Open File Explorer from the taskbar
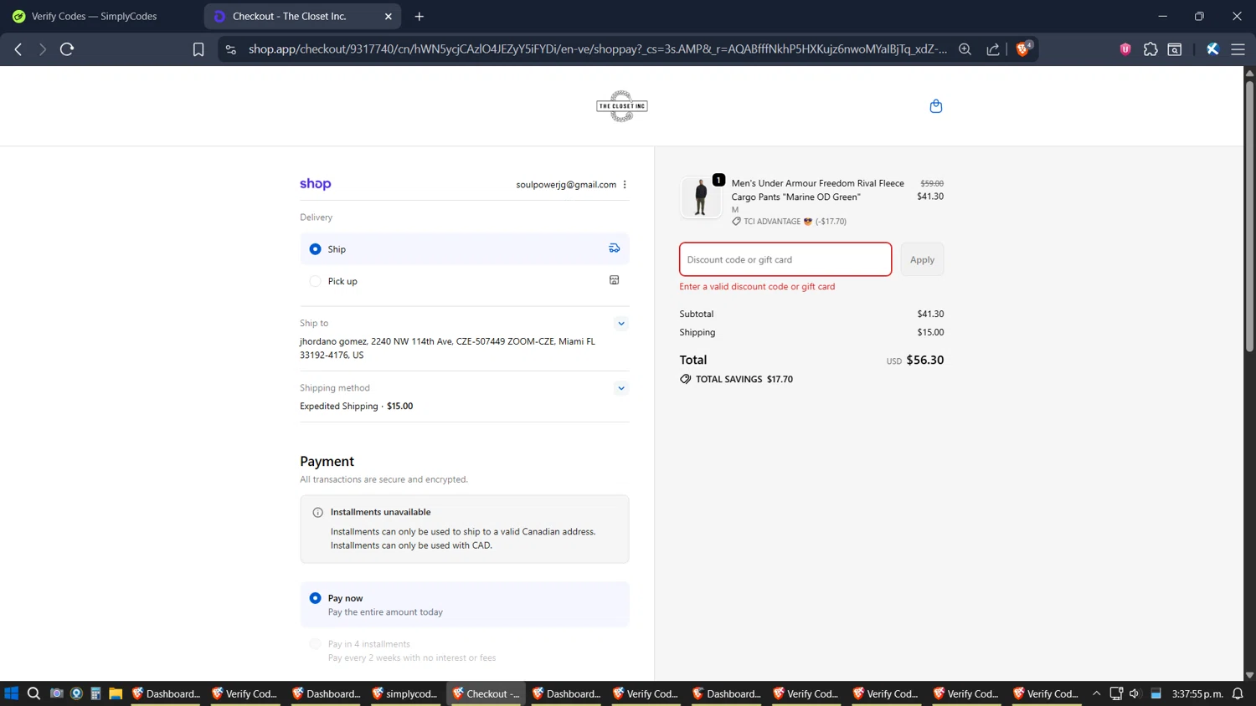The image size is (1256, 706). pos(116,693)
